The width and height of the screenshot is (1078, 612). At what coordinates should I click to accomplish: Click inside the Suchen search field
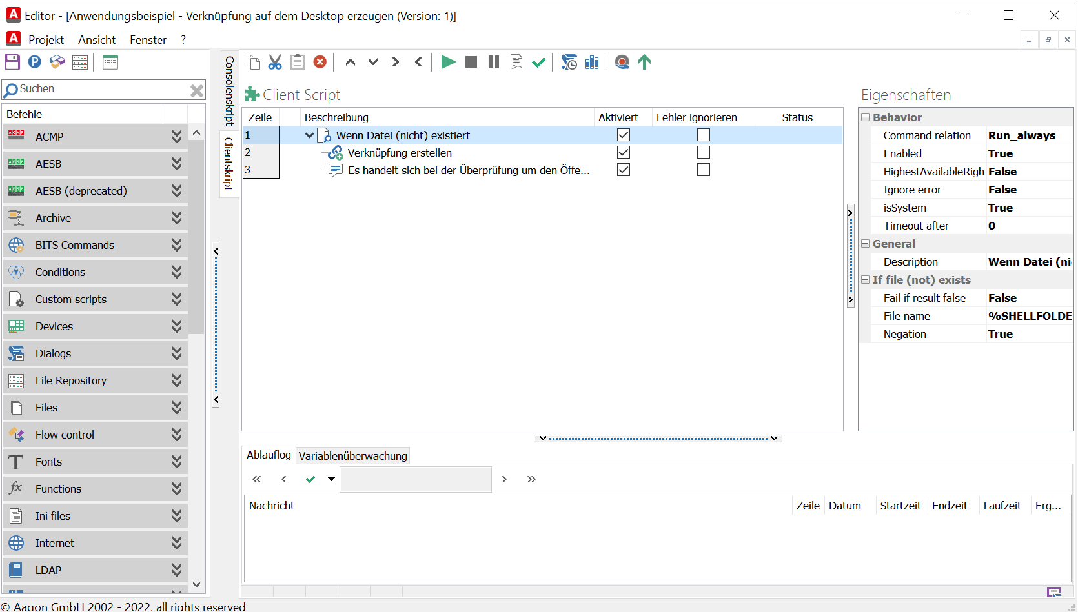[x=97, y=89]
